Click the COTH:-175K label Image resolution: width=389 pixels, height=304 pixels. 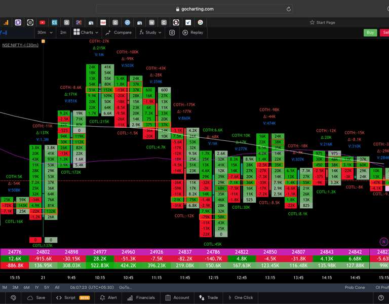(x=184, y=105)
